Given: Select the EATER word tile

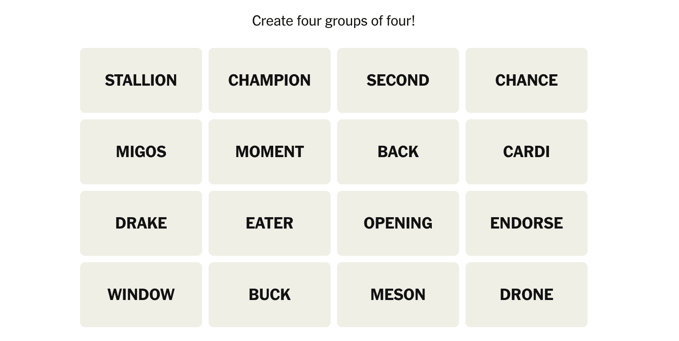Looking at the screenshot, I should click(x=269, y=223).
